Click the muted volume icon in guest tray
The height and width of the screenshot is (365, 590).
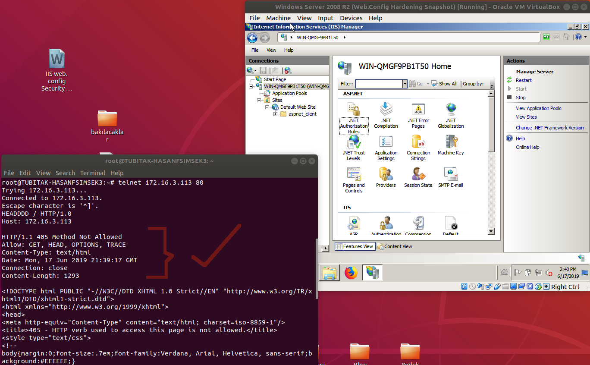click(549, 273)
